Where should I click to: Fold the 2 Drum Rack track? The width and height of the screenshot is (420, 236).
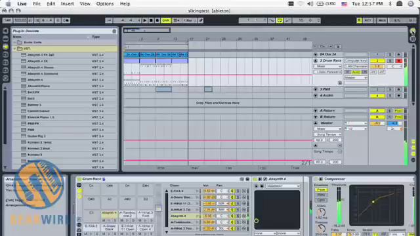tap(316, 61)
